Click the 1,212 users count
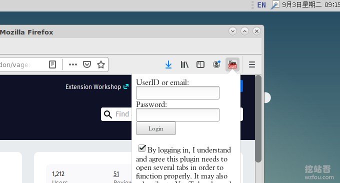The image size is (340, 183). pyautogui.click(x=58, y=174)
